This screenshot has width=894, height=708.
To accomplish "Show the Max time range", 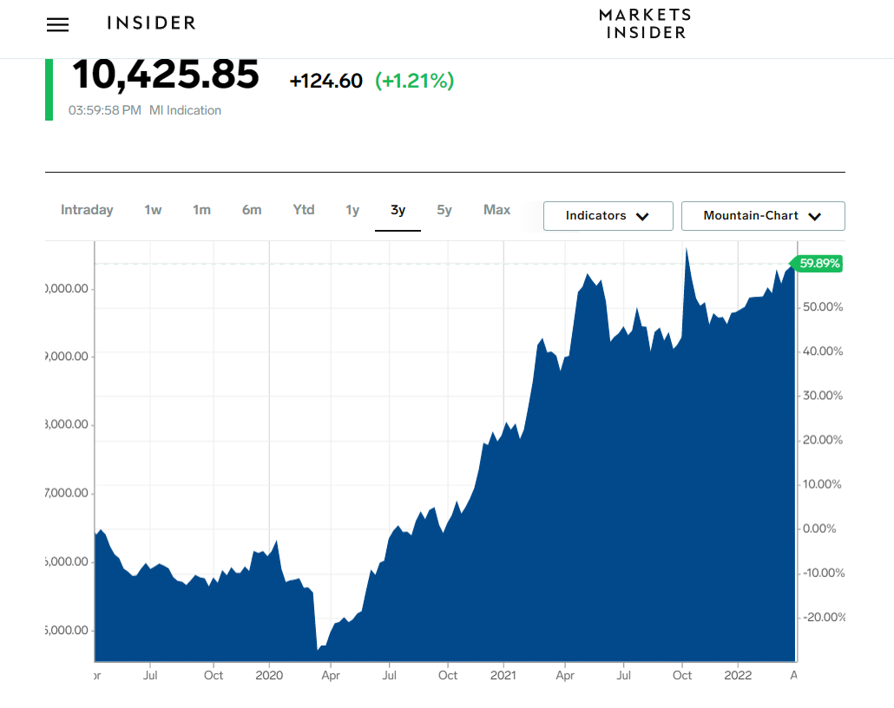I will pyautogui.click(x=496, y=210).
